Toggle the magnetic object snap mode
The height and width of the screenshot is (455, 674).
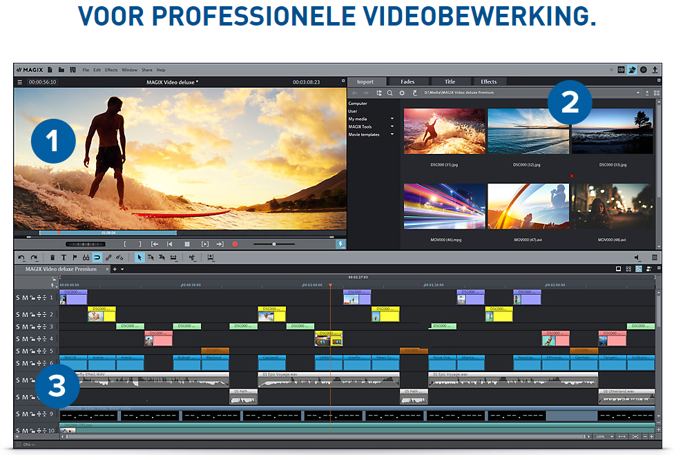point(97,258)
